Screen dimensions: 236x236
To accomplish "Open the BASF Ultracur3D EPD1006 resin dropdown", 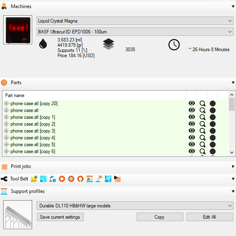I will [135, 32].
